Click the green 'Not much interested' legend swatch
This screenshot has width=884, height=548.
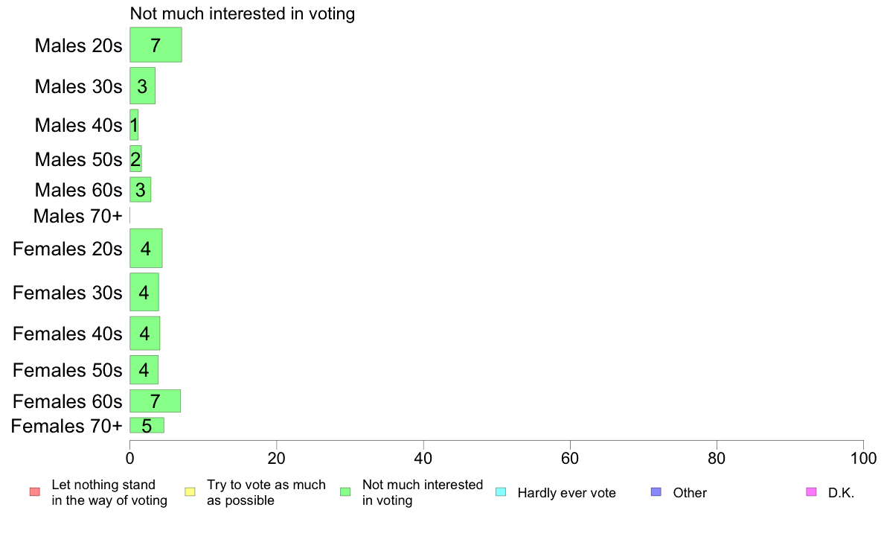point(345,492)
